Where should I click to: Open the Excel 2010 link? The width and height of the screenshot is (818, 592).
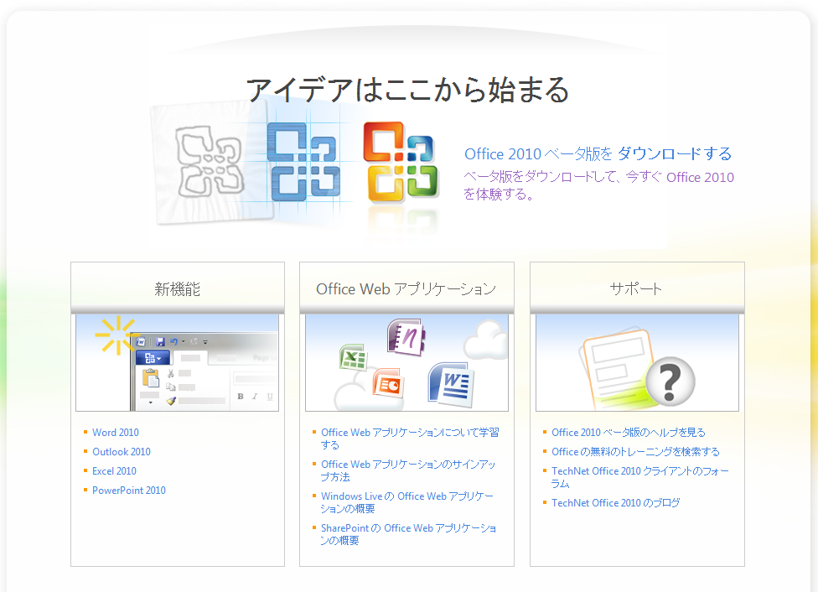point(114,471)
